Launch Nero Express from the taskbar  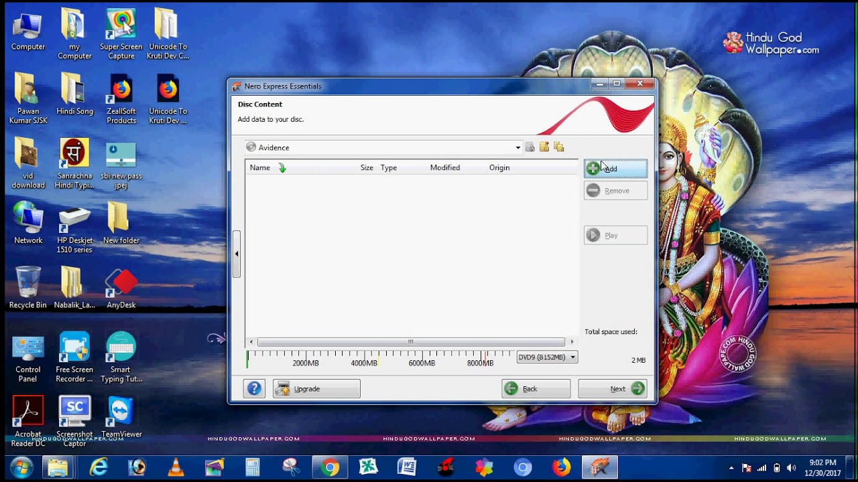point(599,468)
